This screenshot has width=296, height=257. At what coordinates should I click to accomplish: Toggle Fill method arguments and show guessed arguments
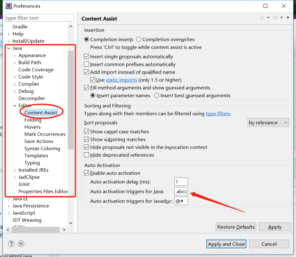86,88
